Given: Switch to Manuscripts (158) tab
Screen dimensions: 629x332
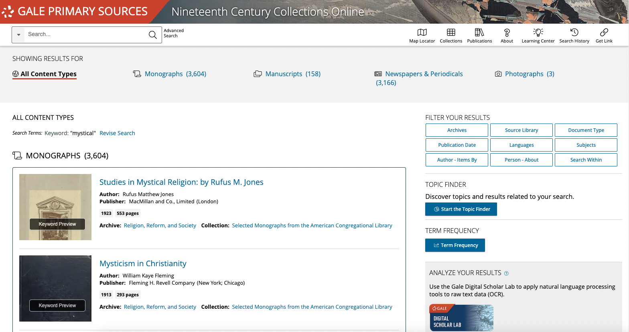Looking at the screenshot, I should [x=287, y=74].
